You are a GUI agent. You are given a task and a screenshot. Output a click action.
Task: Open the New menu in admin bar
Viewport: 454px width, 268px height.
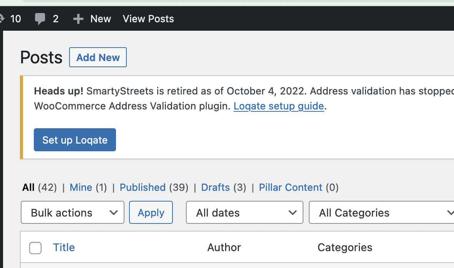pos(100,19)
